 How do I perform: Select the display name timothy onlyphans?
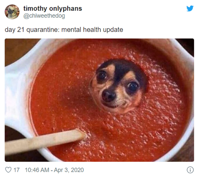coord(53,9)
